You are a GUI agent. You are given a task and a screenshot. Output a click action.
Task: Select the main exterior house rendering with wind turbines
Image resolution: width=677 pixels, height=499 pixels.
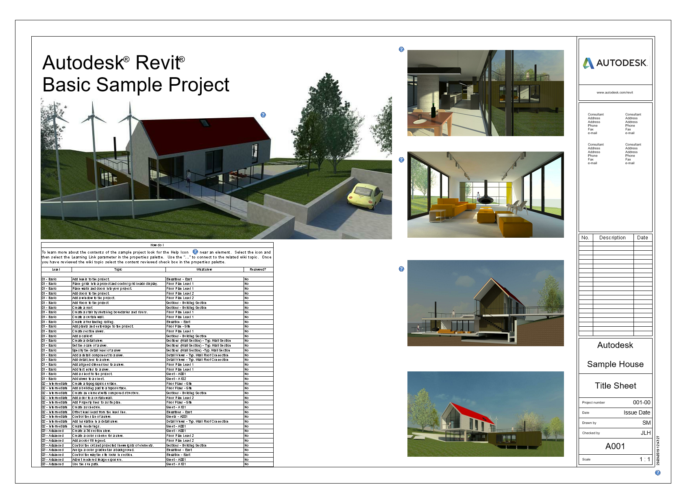pyautogui.click(x=216, y=168)
